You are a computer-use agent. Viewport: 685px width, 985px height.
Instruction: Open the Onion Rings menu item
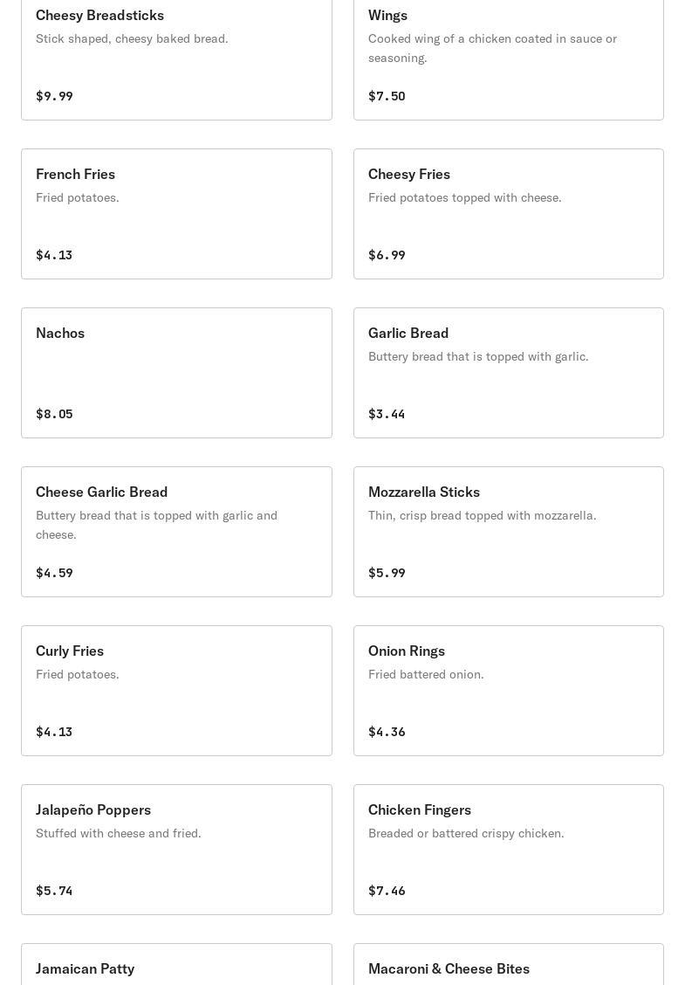[508, 691]
